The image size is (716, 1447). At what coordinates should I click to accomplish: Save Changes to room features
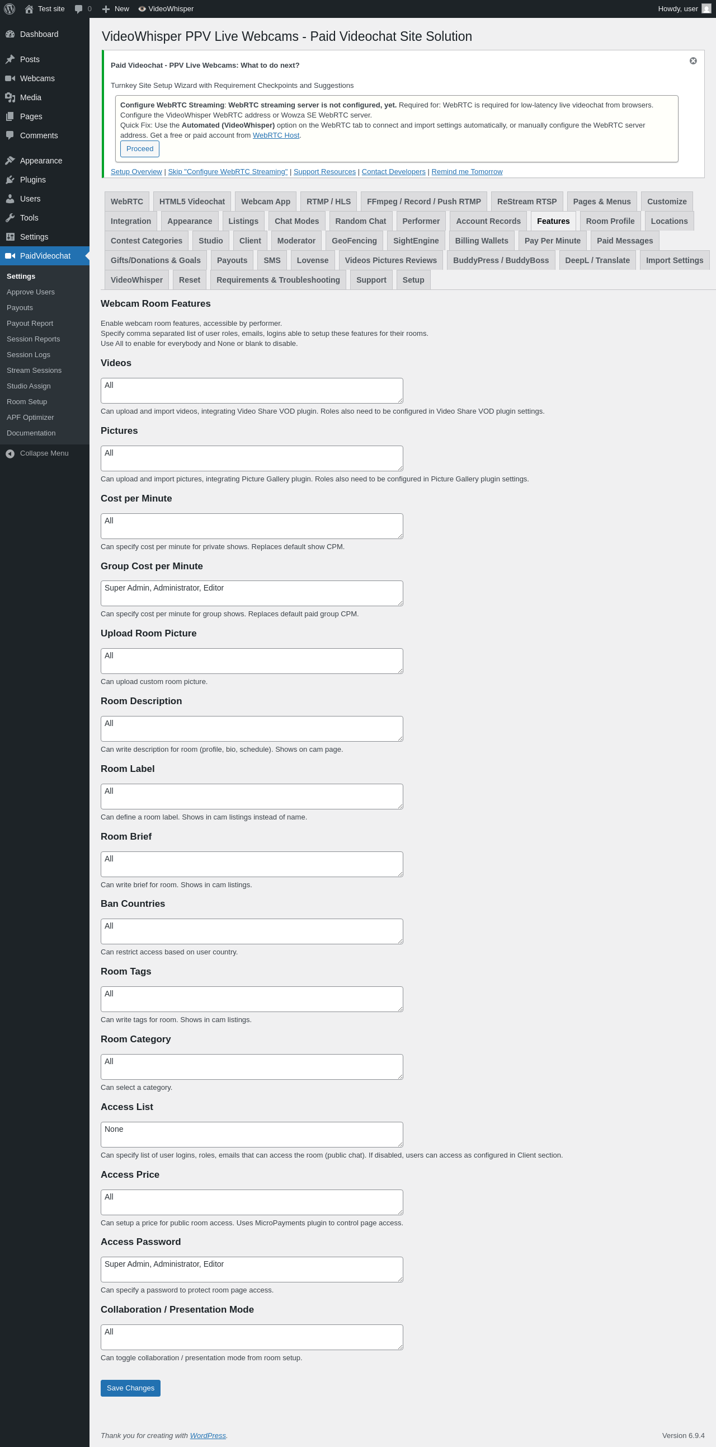[130, 1388]
